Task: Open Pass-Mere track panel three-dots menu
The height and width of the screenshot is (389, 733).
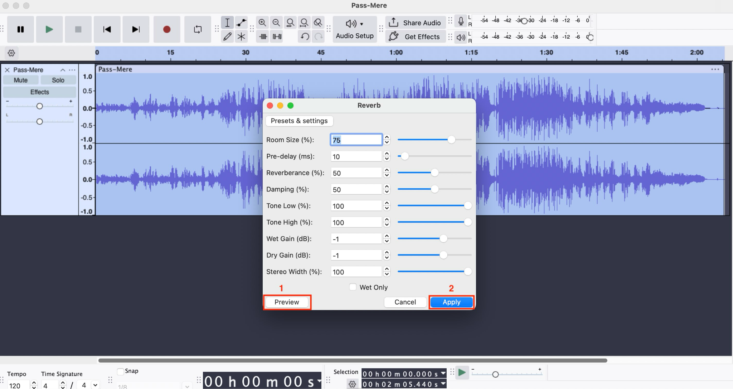Action: [x=72, y=70]
